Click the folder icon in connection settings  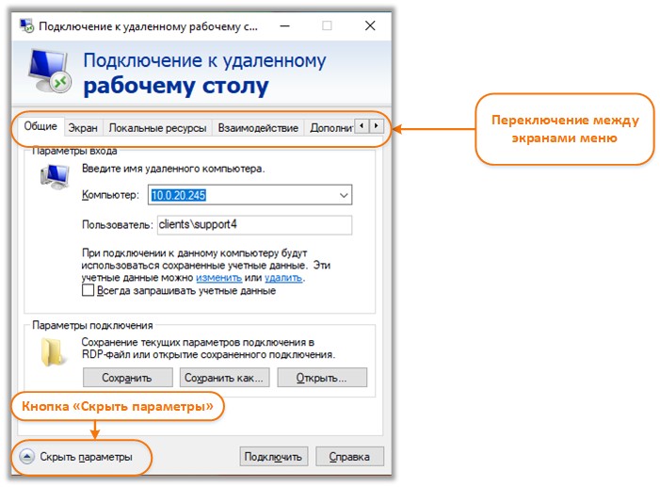point(54,351)
